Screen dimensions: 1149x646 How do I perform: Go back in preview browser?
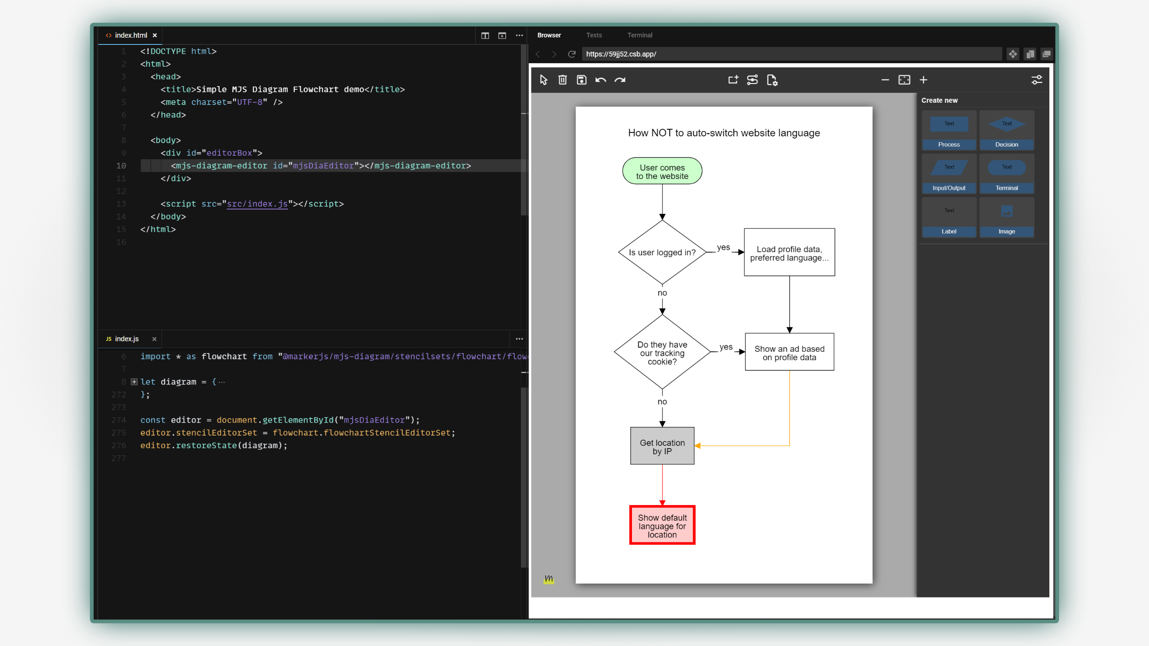tap(538, 54)
